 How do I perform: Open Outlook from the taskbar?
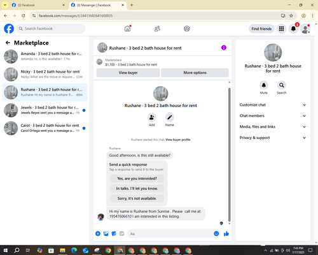[85, 251]
